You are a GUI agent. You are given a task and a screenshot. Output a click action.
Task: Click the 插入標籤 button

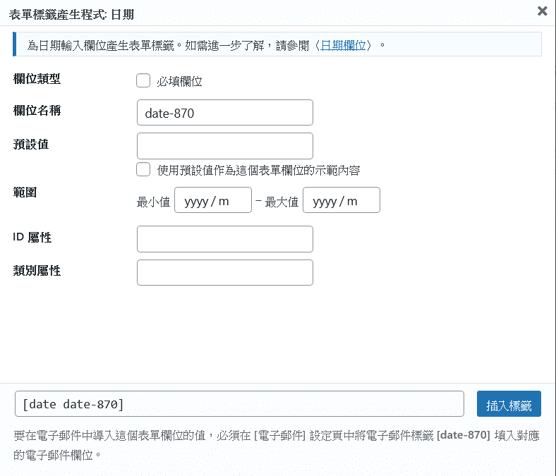point(509,404)
